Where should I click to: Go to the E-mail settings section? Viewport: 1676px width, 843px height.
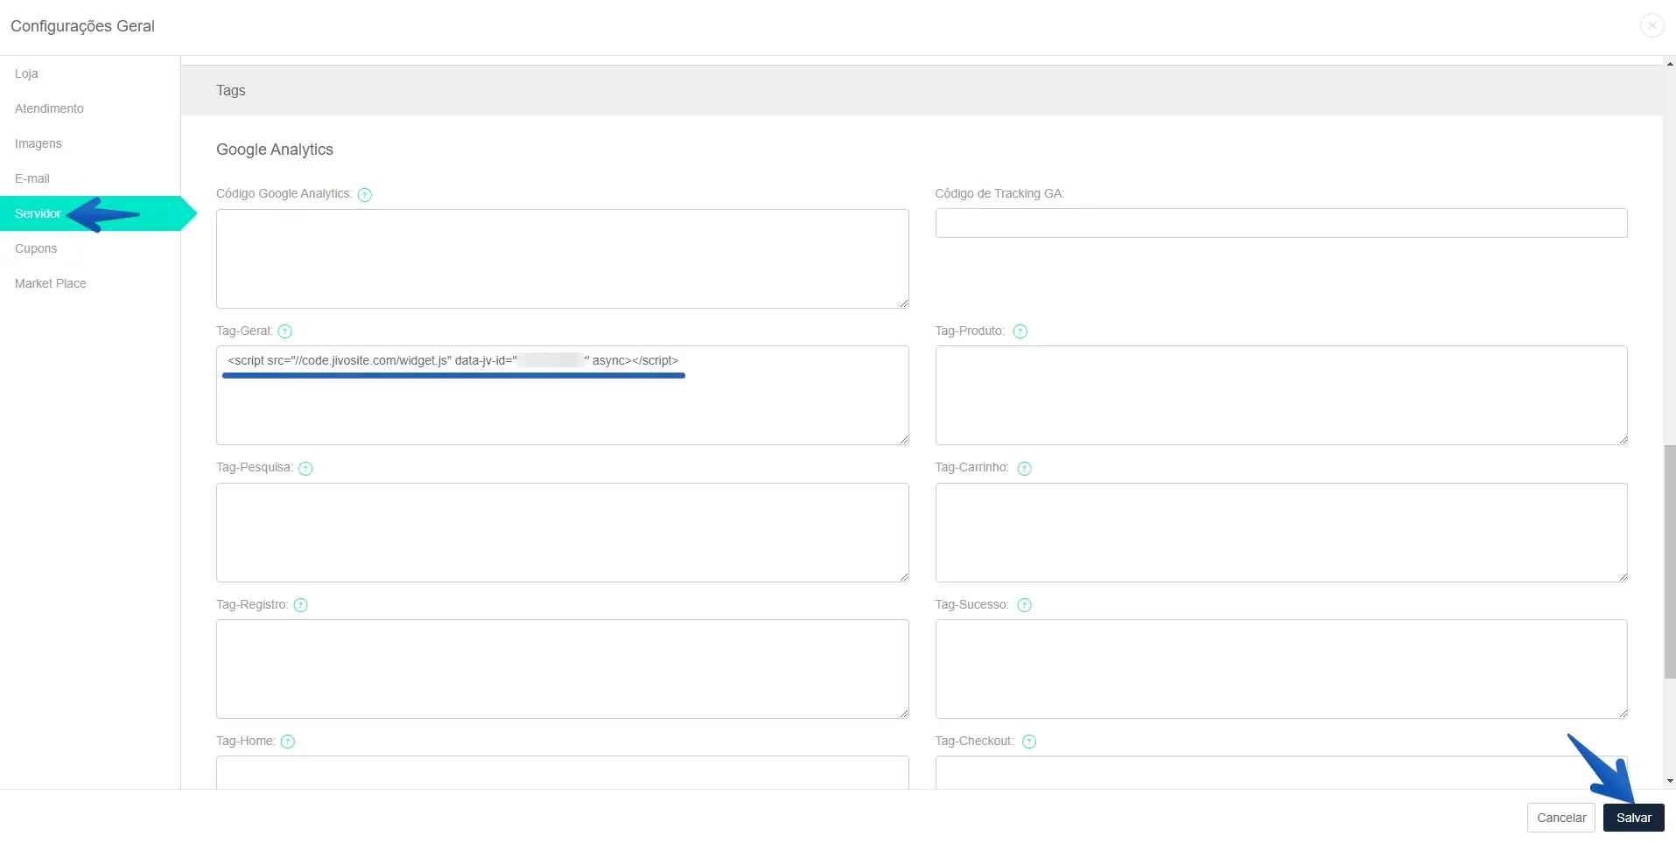pos(32,178)
